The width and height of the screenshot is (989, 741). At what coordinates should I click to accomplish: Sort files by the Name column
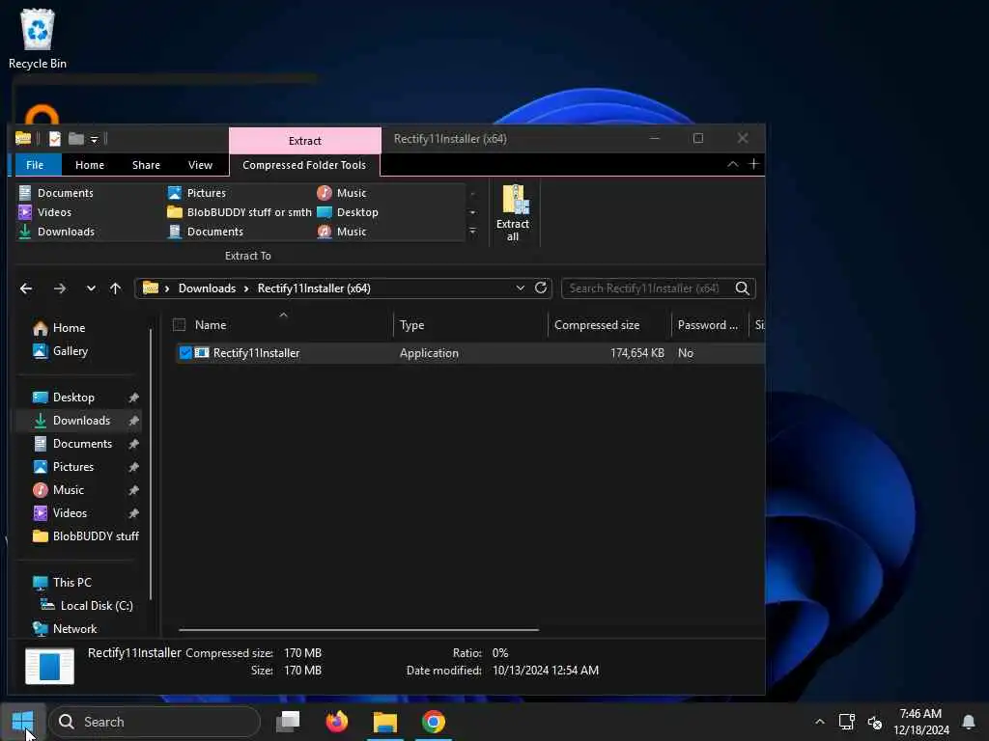tap(282, 325)
